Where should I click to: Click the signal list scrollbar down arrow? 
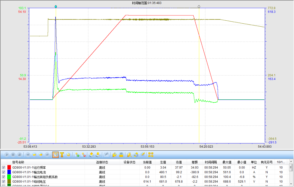pyautogui.click(x=291, y=185)
